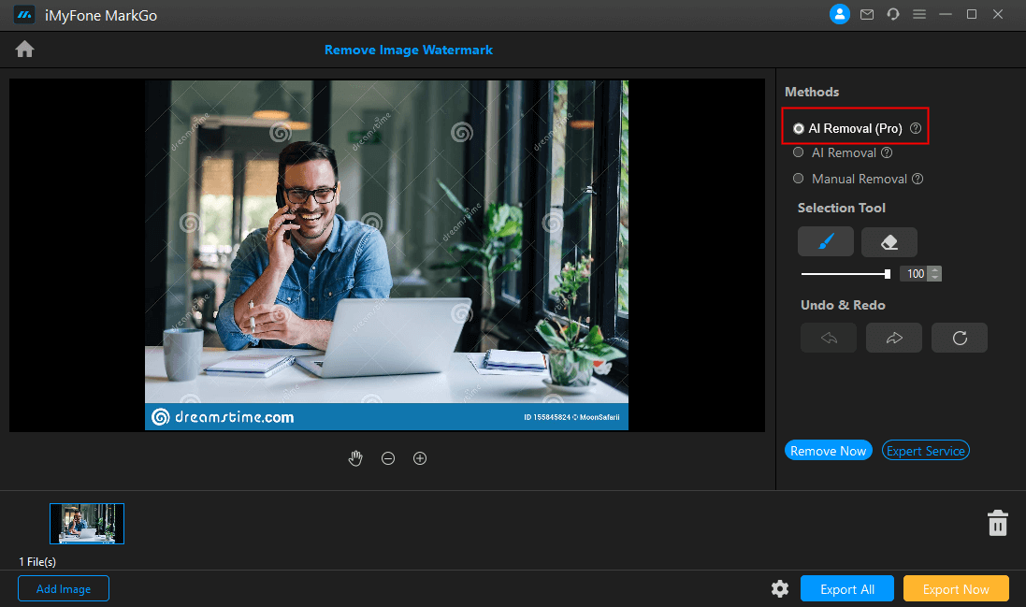Reset edits with the refresh icon
Screen dimensions: 1026x607
pyautogui.click(x=959, y=338)
